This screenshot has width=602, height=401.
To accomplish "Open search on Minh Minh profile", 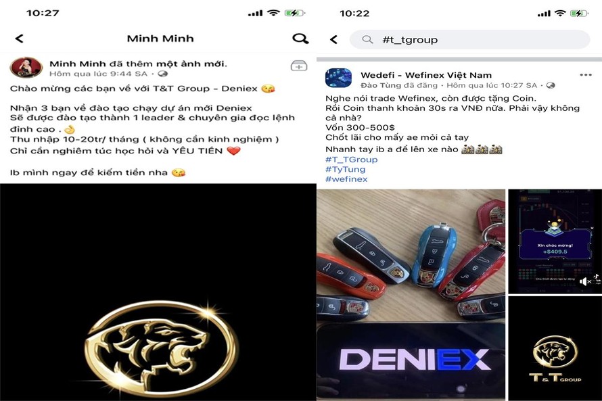I will coord(300,39).
